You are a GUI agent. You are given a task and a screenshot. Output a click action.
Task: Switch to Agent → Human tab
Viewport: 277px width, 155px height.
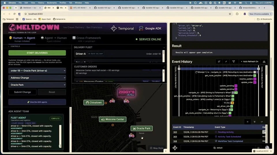coord(54,39)
